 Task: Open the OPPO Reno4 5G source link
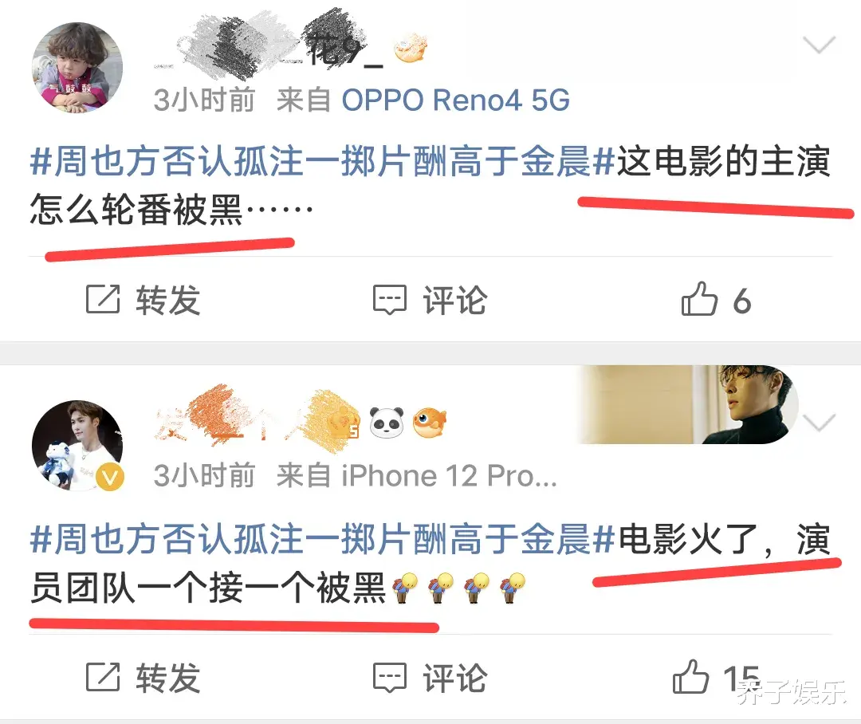[455, 100]
